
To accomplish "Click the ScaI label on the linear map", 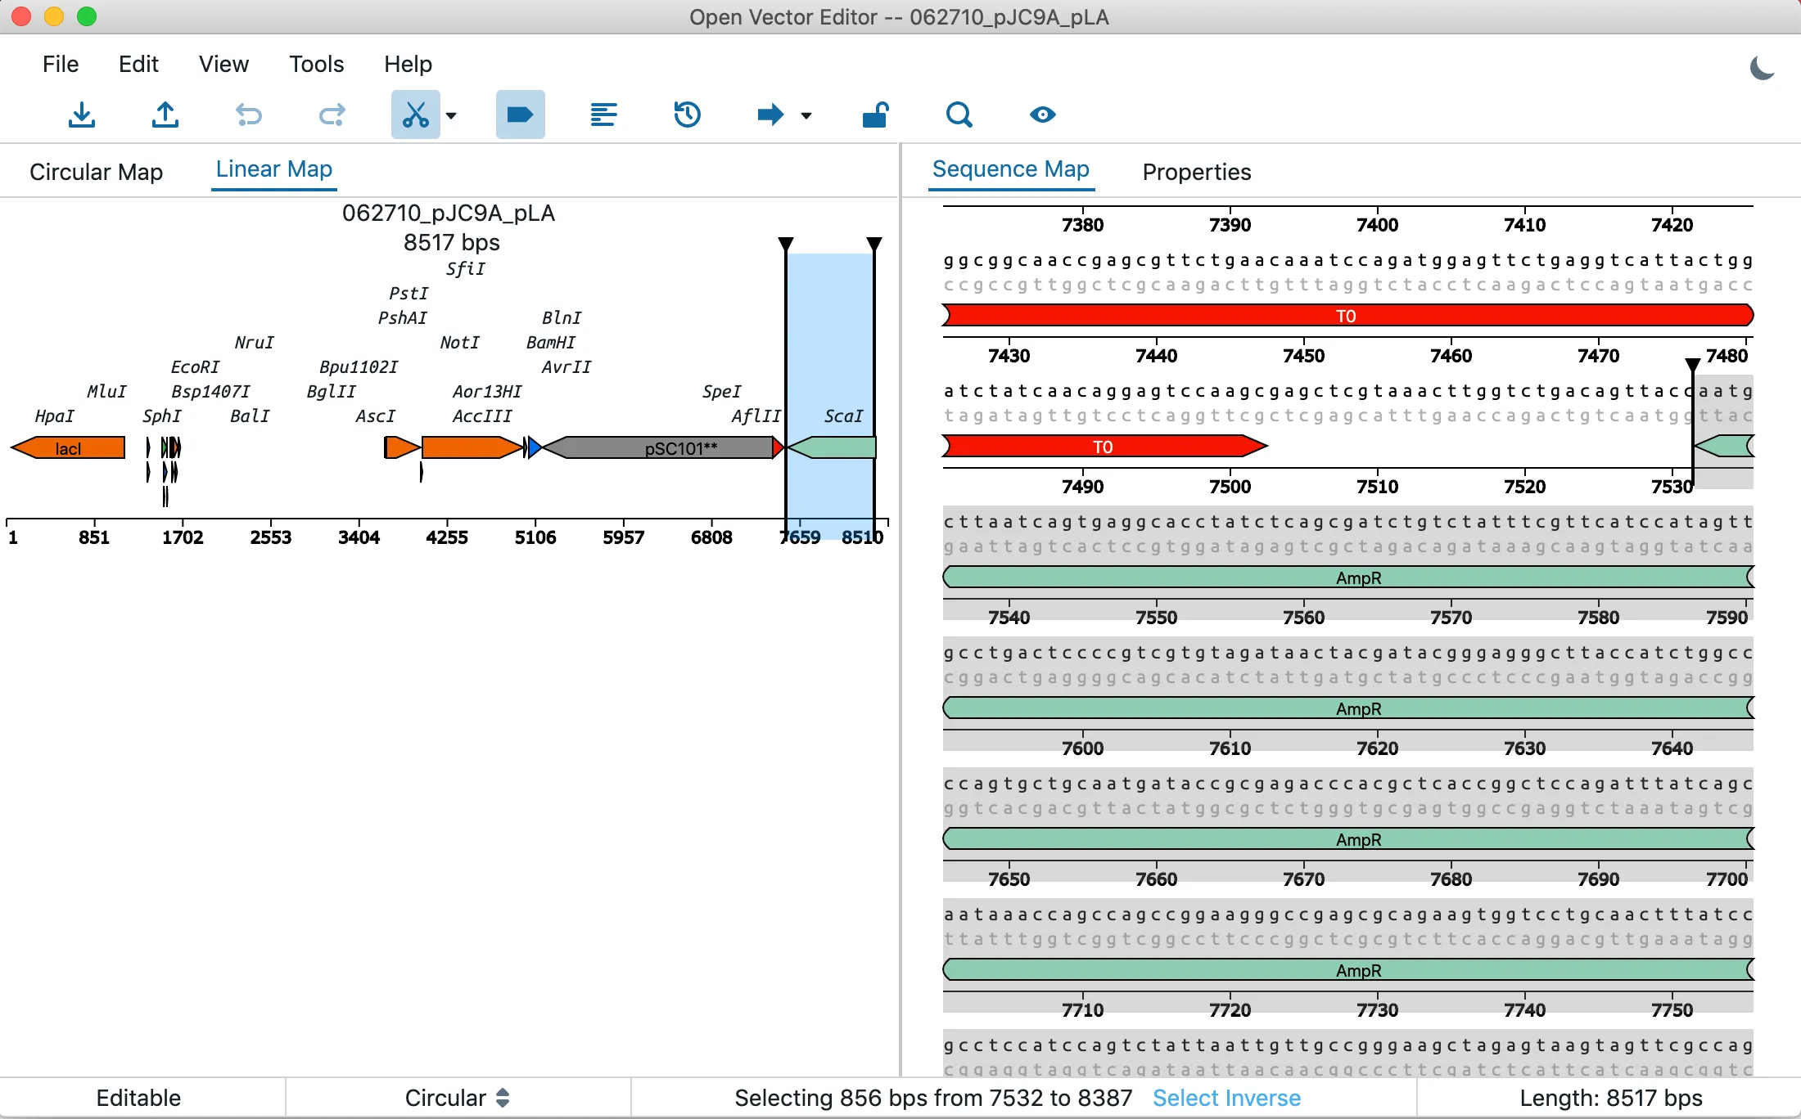I will tap(843, 416).
